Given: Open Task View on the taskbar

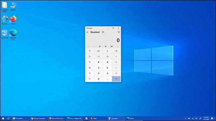Looking at the screenshot, I should [8, 118].
